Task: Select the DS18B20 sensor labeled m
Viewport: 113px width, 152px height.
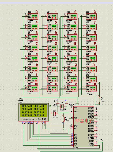Action: click(x=33, y=88)
